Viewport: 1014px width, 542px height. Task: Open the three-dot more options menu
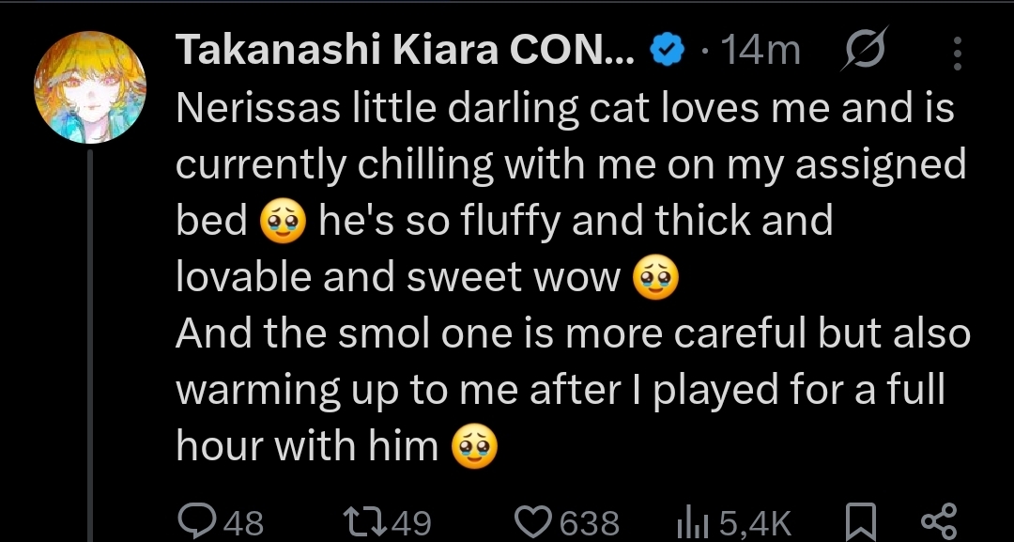pyautogui.click(x=957, y=53)
